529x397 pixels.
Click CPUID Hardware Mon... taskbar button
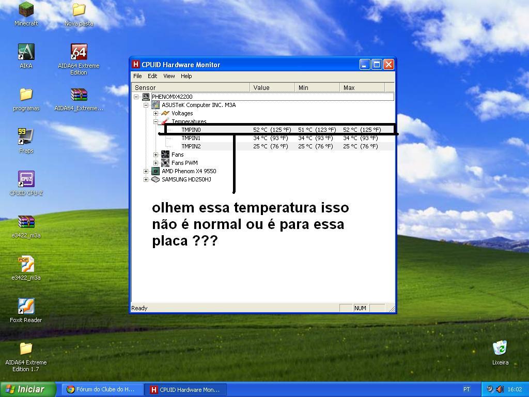[185, 389]
